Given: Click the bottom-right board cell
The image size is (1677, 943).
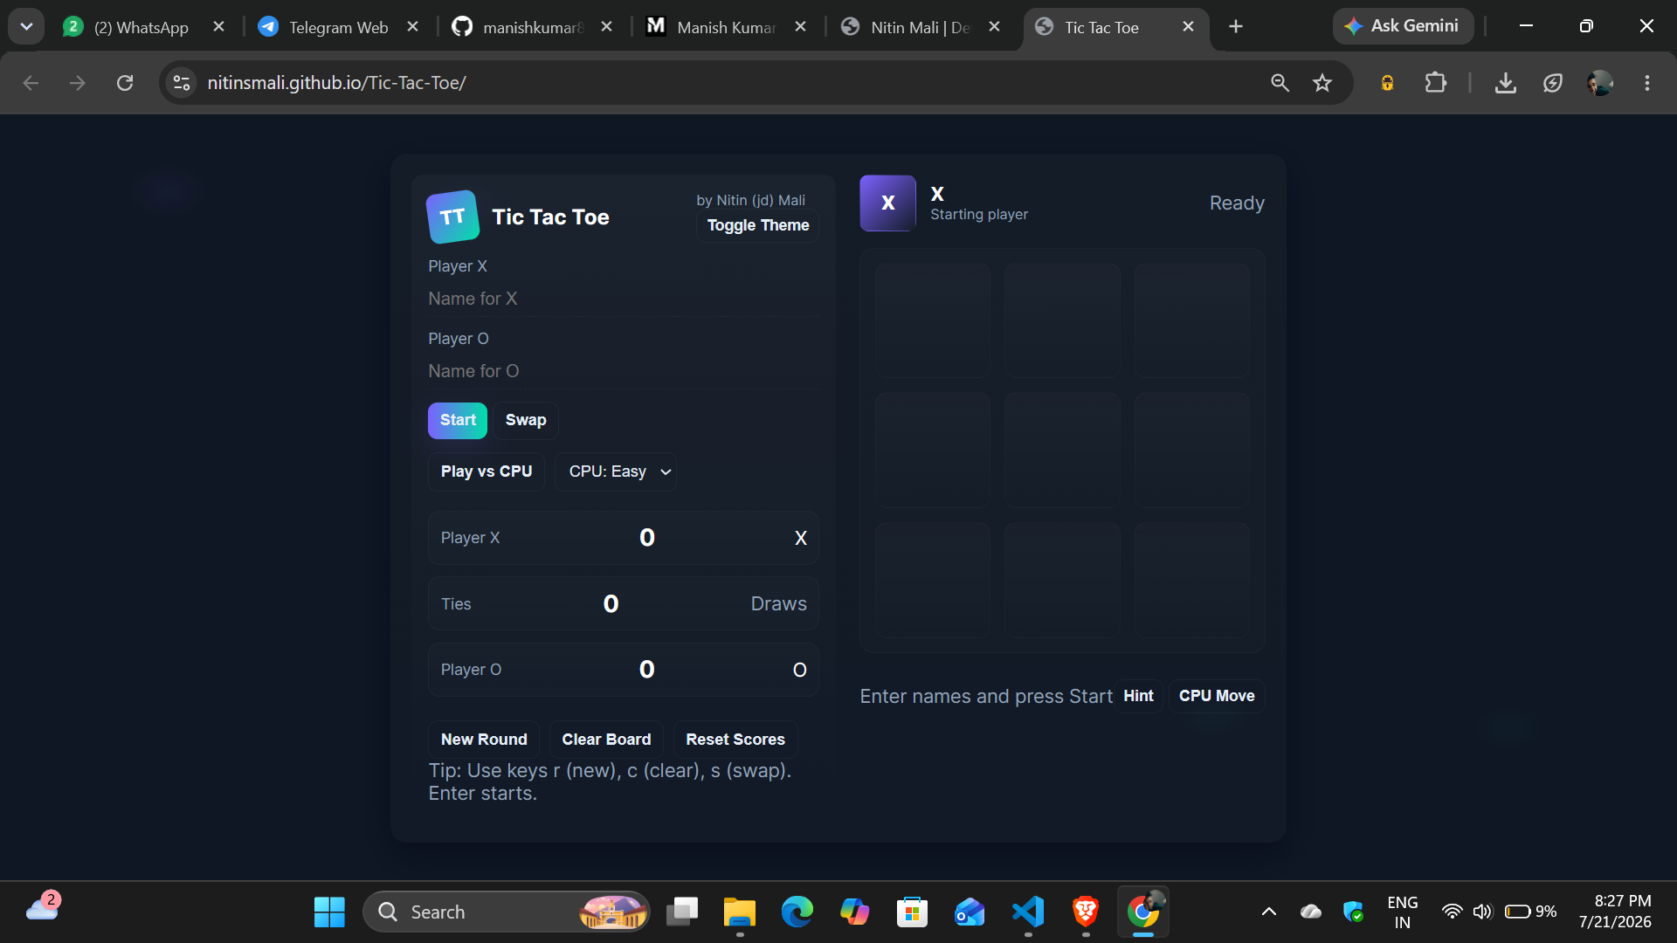Looking at the screenshot, I should tap(1192, 581).
